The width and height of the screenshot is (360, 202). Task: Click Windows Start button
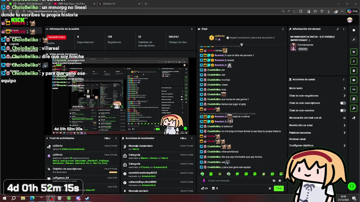(x=4, y=198)
